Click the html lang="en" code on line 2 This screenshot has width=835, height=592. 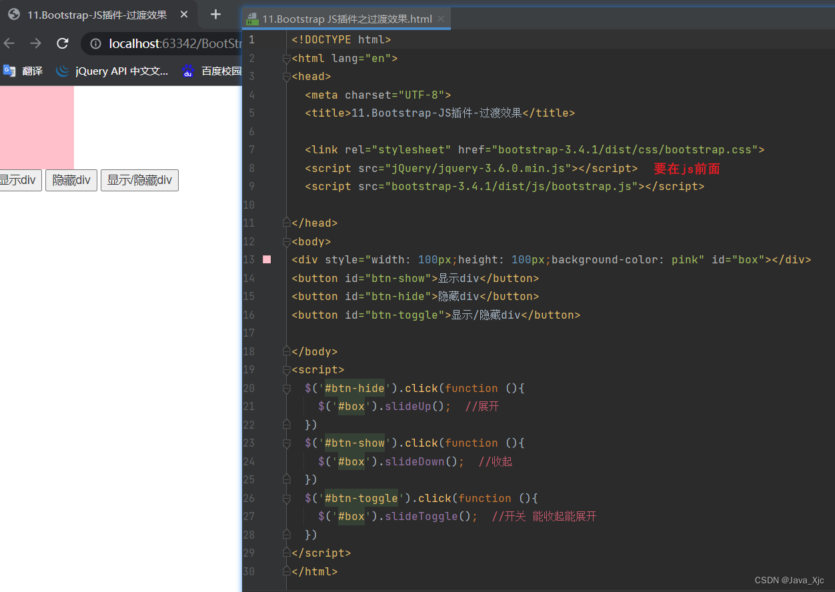click(345, 59)
